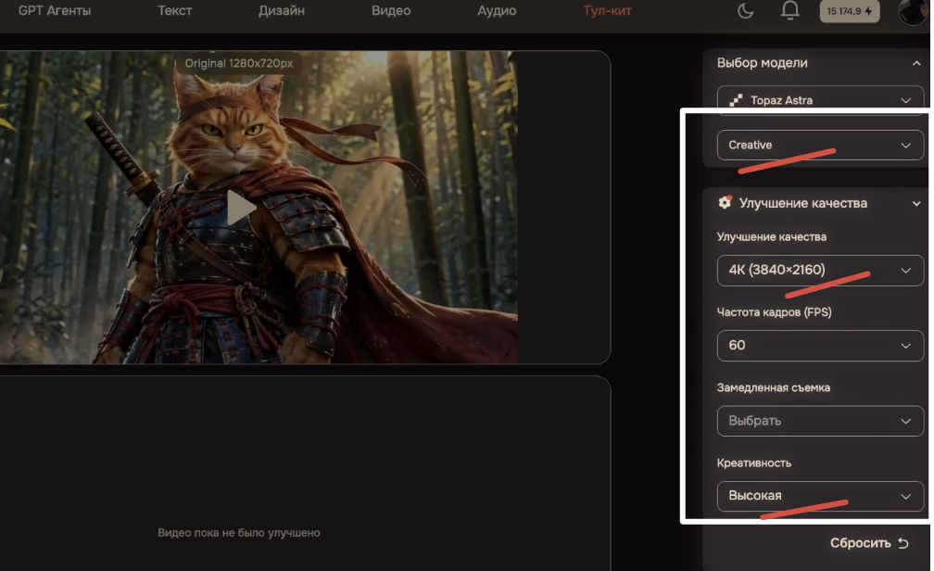Open notifications bell

tap(790, 10)
